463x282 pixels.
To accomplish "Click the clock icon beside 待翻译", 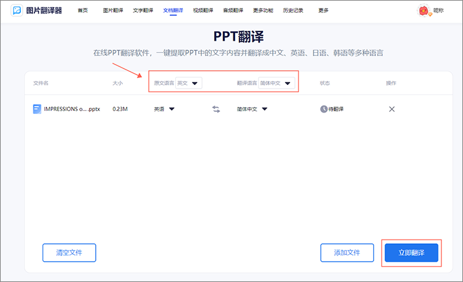I will pos(324,109).
